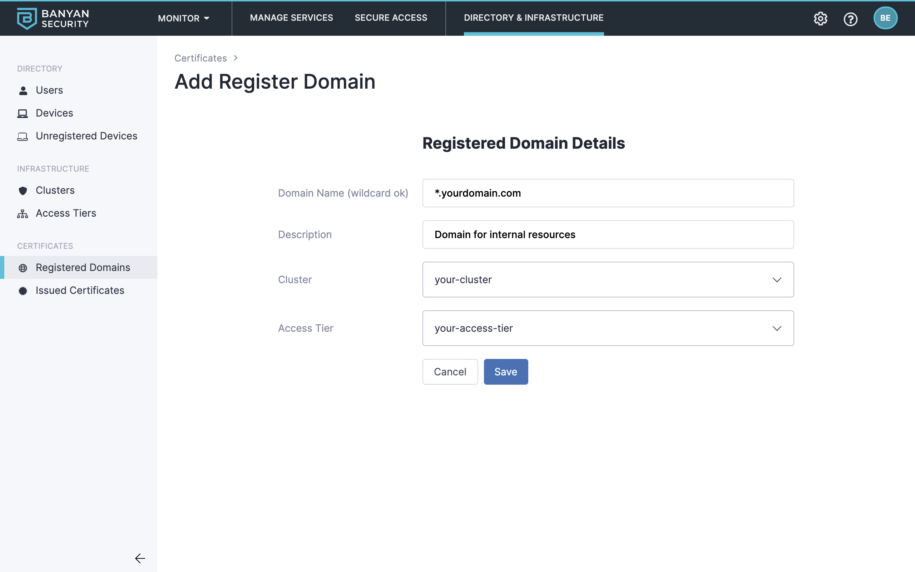The image size is (915, 572).
Task: Open Directory & Infrastructure tab
Action: [x=534, y=18]
